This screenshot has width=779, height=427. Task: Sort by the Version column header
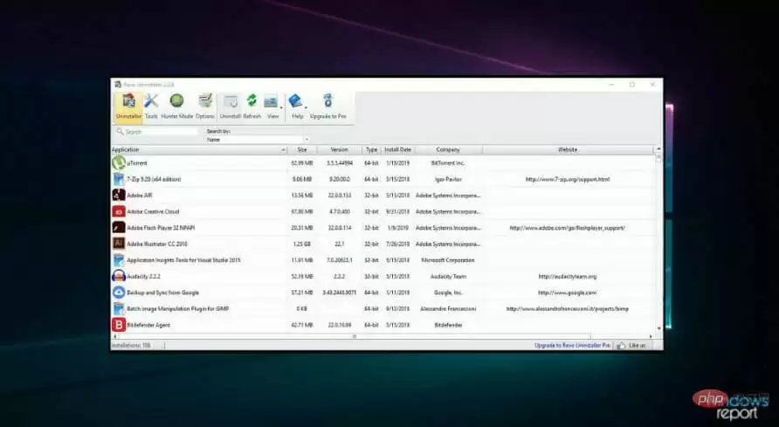pyautogui.click(x=340, y=149)
